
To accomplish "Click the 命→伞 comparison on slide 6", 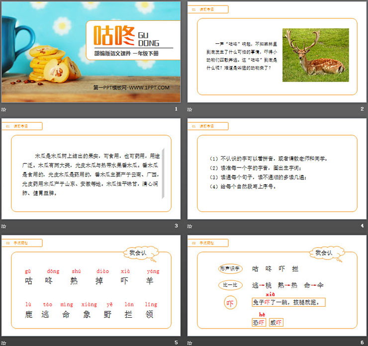I will [314, 285].
